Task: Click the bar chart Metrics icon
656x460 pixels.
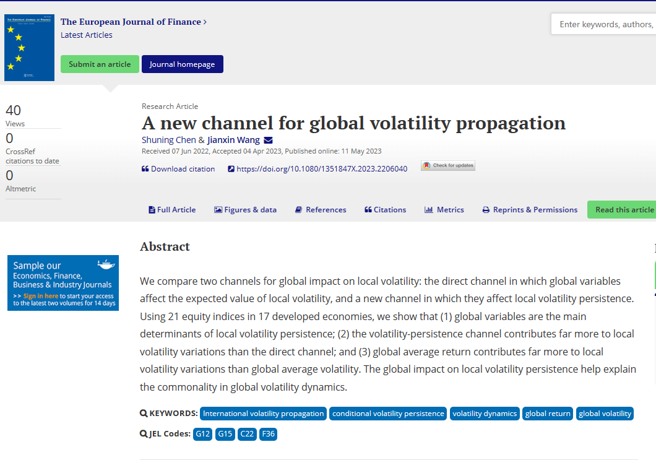Action: (x=428, y=210)
